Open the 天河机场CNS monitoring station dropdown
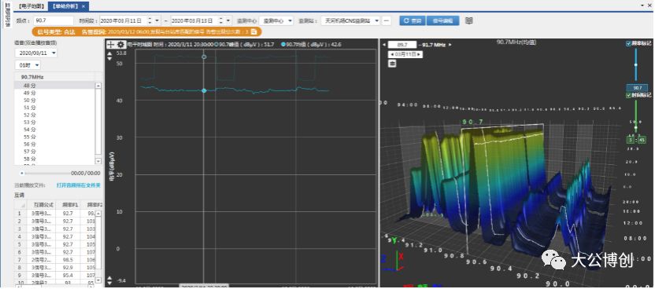This screenshot has height=289, width=655. [x=350, y=21]
